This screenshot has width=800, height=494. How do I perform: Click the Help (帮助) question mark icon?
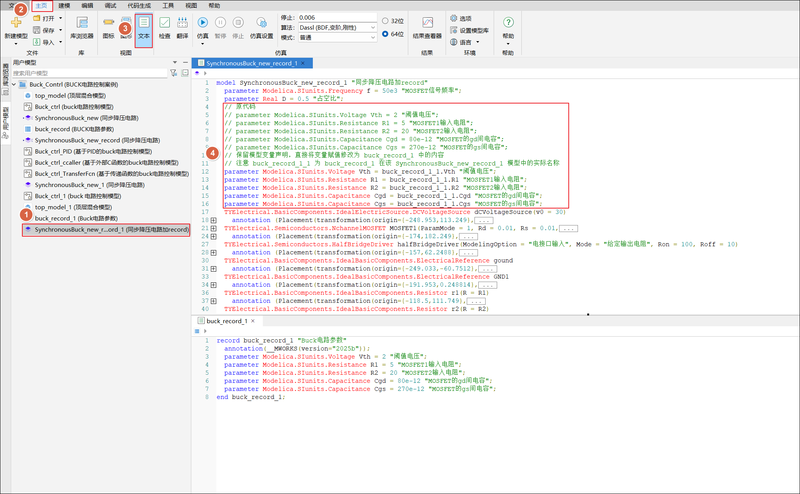pos(508,23)
